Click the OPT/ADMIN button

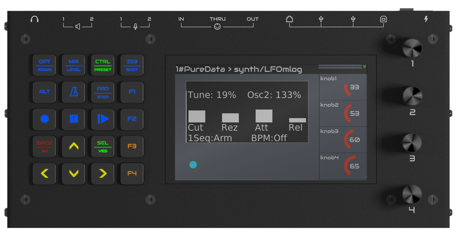[x=45, y=65]
